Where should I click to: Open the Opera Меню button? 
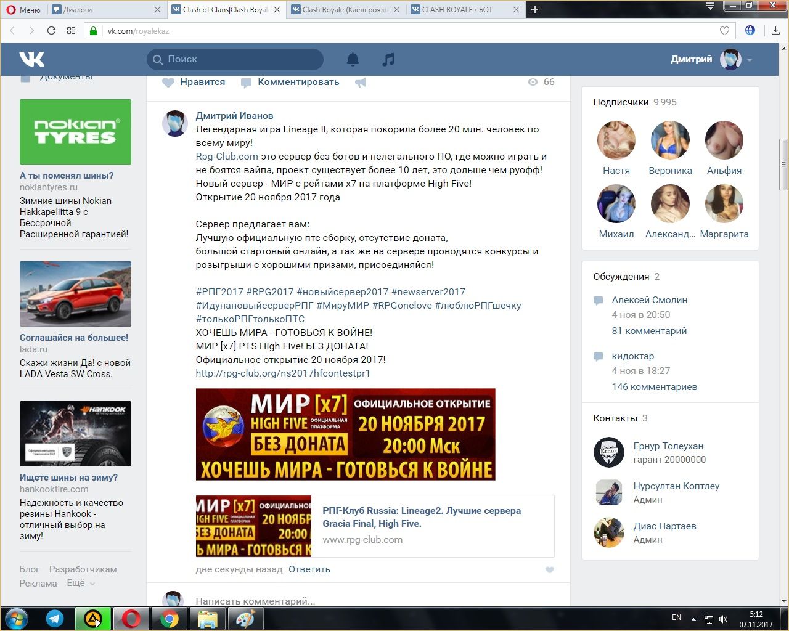(23, 9)
